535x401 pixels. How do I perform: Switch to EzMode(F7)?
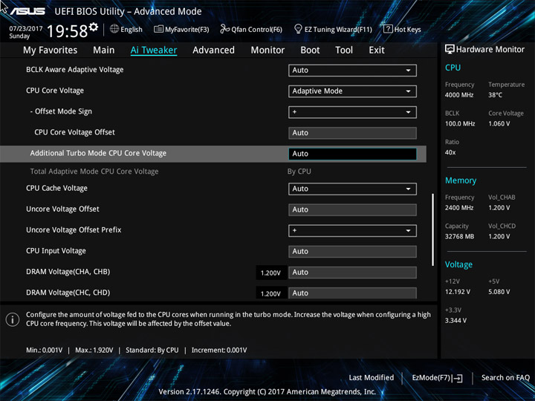pos(437,378)
